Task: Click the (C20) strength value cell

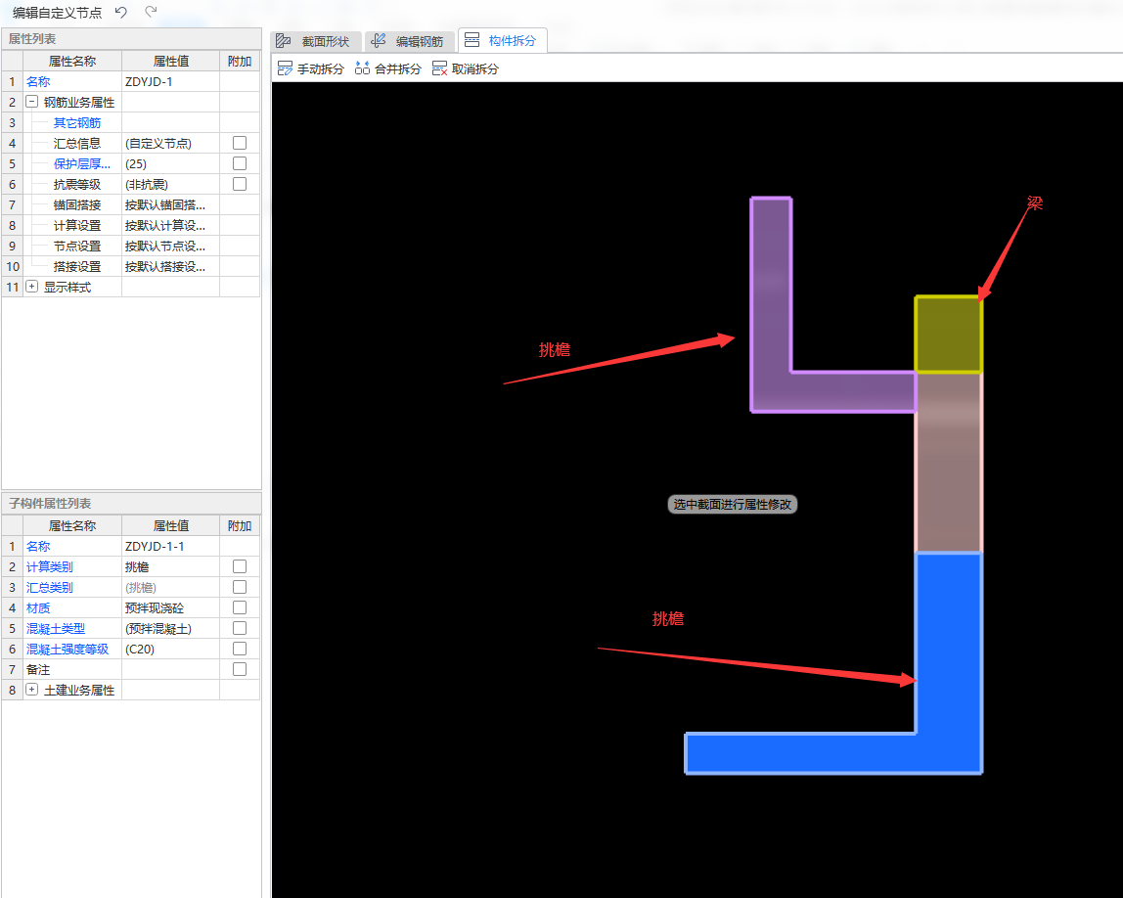Action: 170,650
